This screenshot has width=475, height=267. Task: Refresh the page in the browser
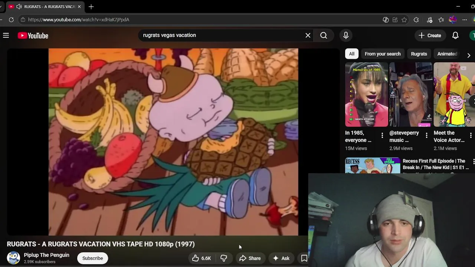(x=11, y=20)
